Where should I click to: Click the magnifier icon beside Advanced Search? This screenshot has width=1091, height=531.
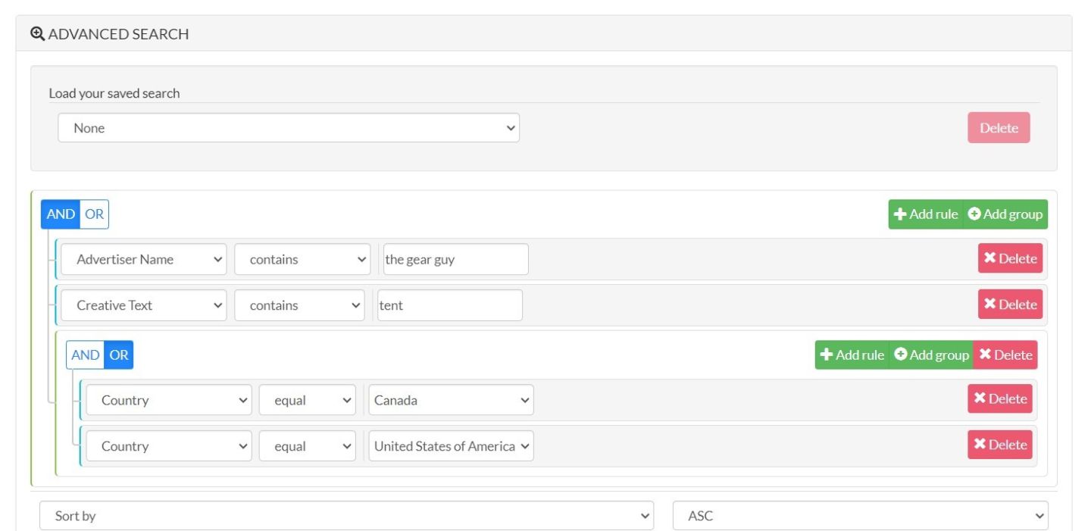(x=37, y=34)
